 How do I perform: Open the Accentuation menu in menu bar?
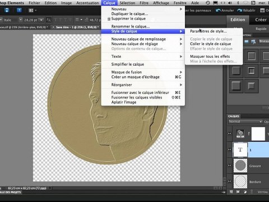pyautogui.click(x=87, y=3)
